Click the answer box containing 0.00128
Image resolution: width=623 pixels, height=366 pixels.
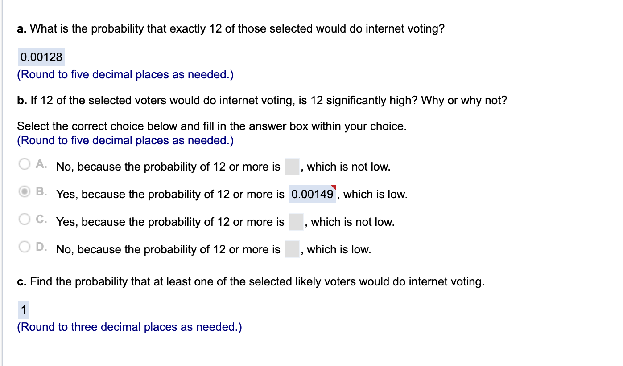41,57
